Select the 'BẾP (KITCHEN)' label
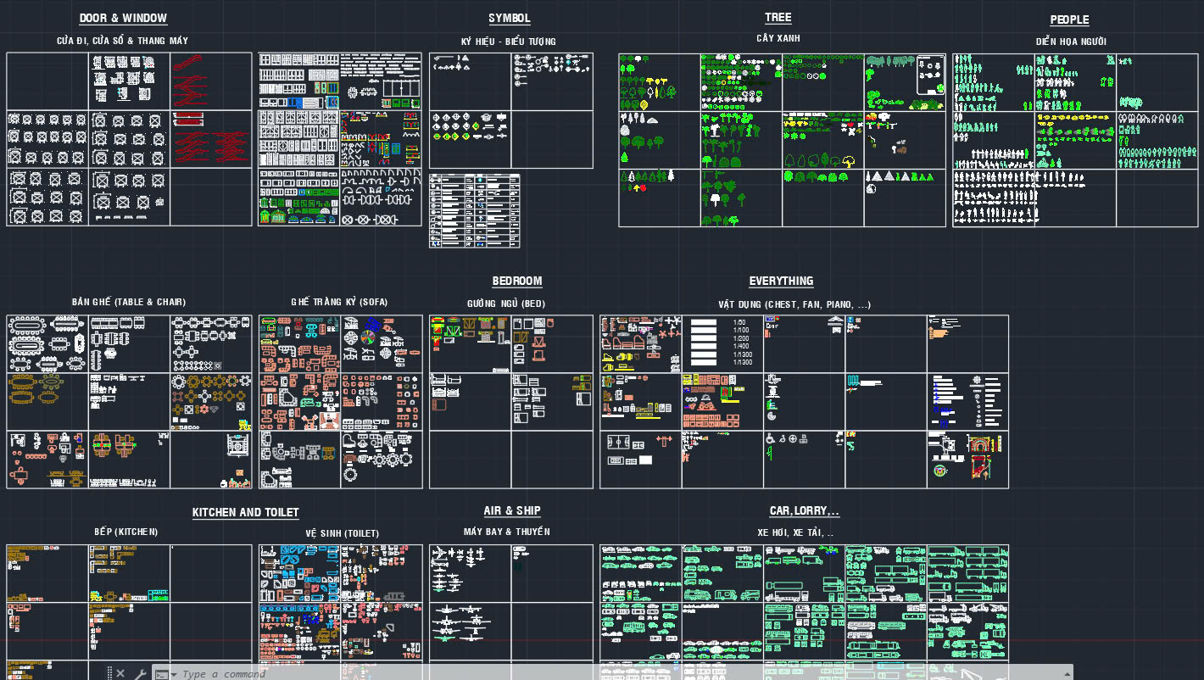The height and width of the screenshot is (680, 1204). (126, 532)
